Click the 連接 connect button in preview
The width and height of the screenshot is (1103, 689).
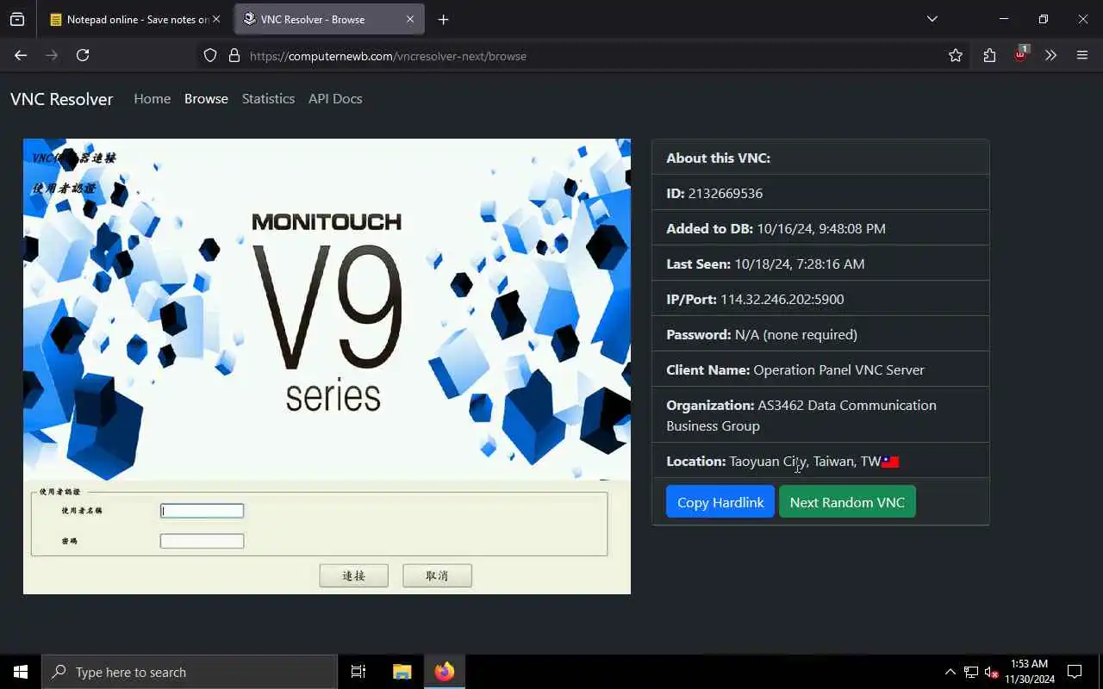click(354, 575)
